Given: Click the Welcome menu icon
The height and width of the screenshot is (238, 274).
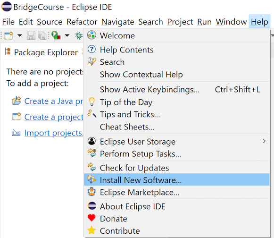Looking at the screenshot, I should point(91,35).
